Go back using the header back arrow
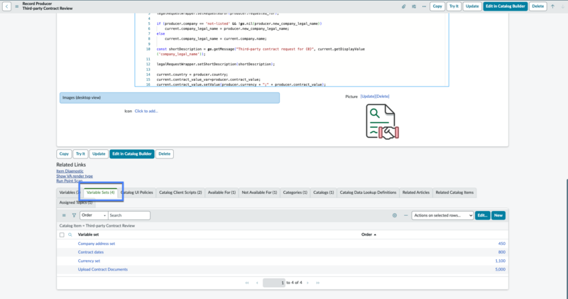Screen dimensions: 568x299 click(6, 6)
